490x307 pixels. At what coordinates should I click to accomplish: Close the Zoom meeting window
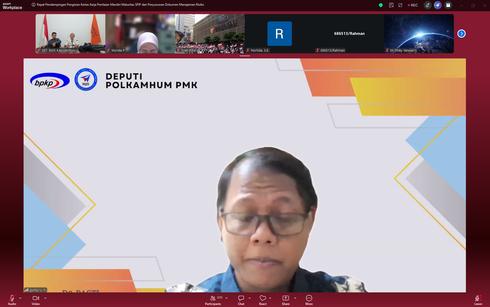[x=485, y=5]
